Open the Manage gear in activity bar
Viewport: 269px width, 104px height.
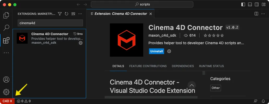coord(6,92)
